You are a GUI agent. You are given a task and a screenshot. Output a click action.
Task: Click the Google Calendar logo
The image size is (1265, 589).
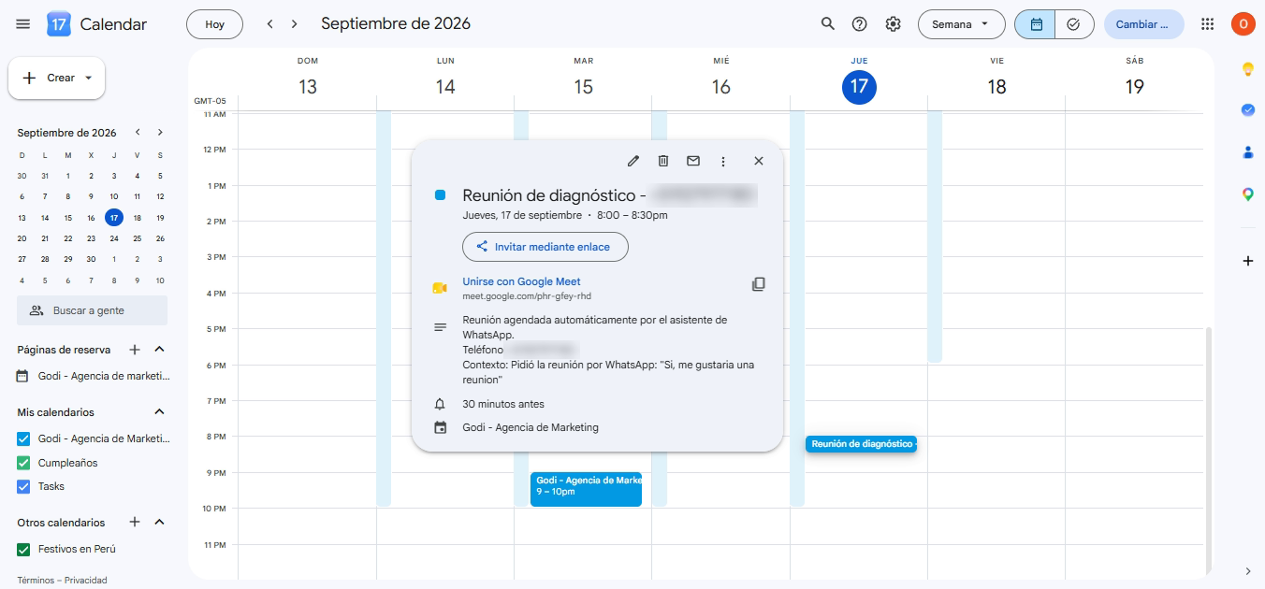[59, 24]
